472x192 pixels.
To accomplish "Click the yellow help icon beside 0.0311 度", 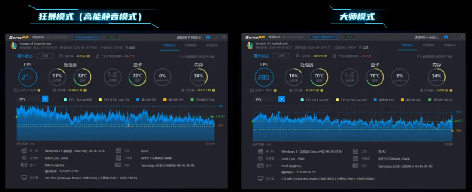I will tap(322, 91).
